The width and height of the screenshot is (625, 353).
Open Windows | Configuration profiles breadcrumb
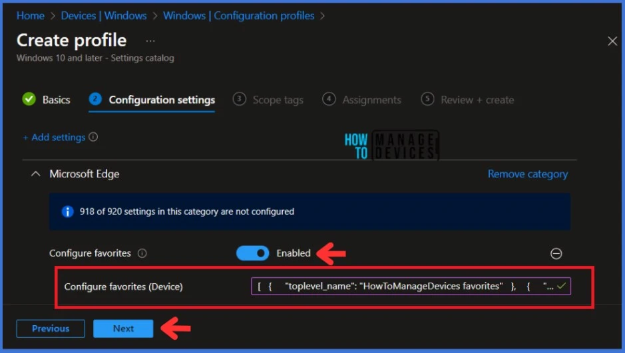239,16
